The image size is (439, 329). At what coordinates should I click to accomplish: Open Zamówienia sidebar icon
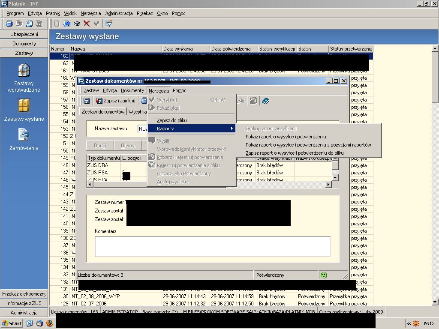click(x=24, y=135)
